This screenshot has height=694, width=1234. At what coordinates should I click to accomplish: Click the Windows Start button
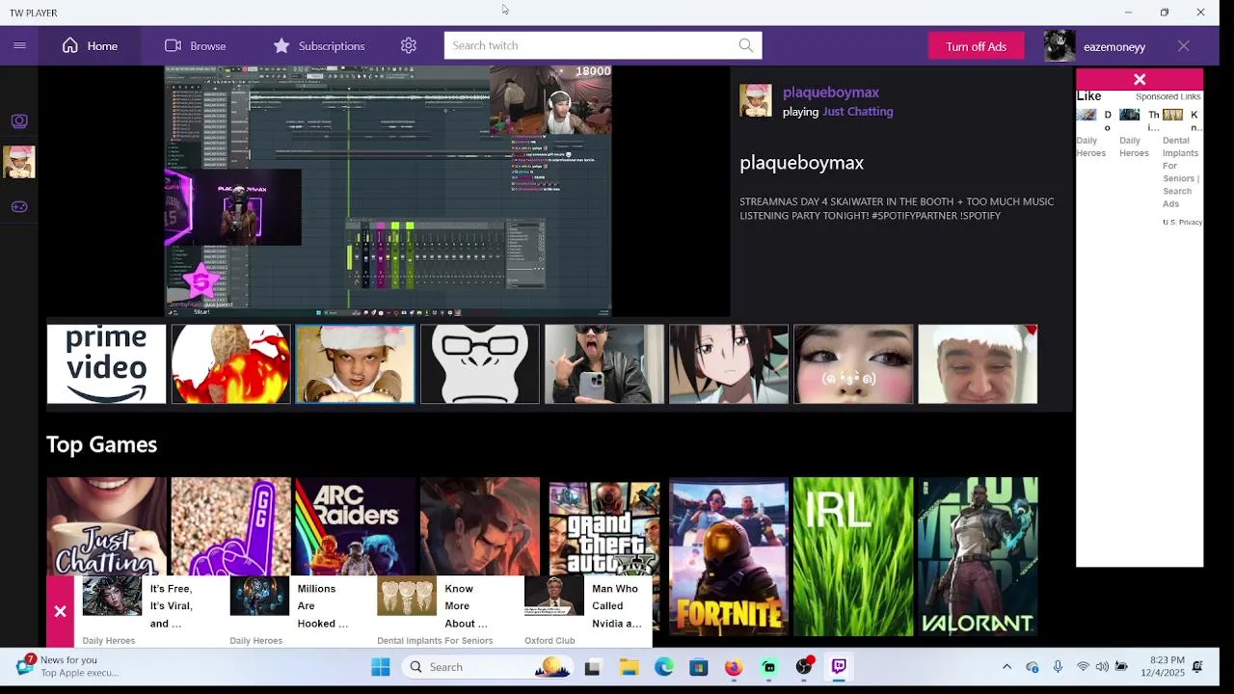point(381,667)
